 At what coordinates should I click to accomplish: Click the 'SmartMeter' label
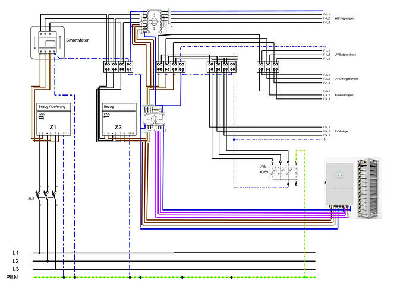pos(77,40)
